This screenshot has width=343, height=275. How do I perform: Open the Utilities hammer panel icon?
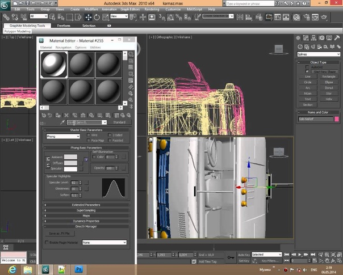[337, 38]
